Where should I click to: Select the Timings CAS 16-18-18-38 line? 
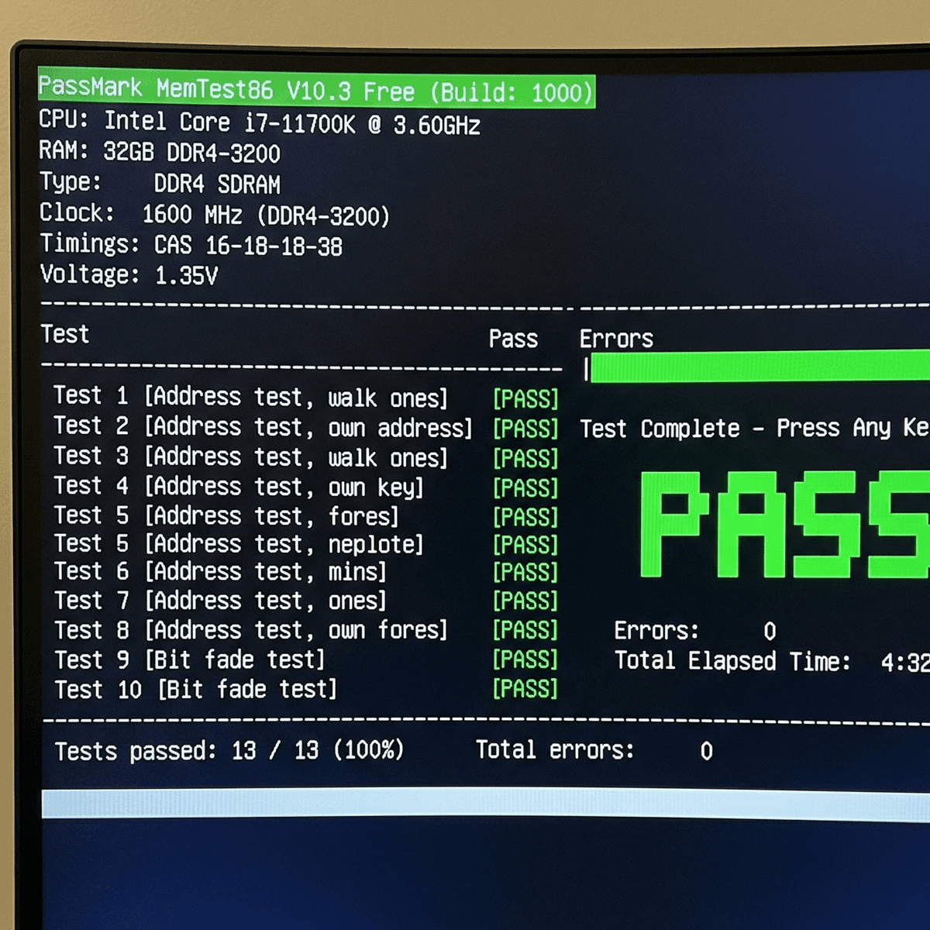coord(191,246)
